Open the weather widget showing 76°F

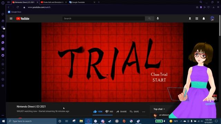pos(174,121)
